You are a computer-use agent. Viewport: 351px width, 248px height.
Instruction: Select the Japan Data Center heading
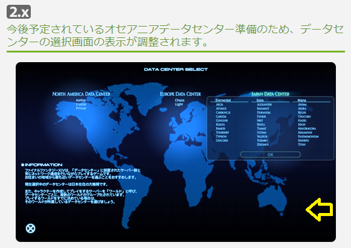tap(271, 94)
